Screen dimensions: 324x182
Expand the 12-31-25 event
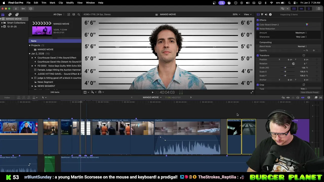[2, 27]
